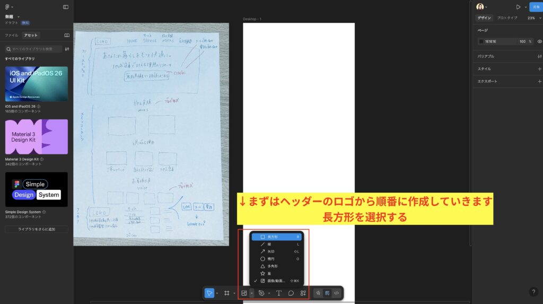Viewport: 543px width, 304px height.
Task: Select the Frame tool in the toolbar
Action: click(x=226, y=293)
